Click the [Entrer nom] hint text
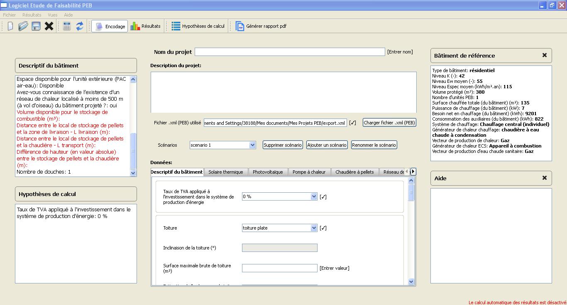 click(x=400, y=52)
